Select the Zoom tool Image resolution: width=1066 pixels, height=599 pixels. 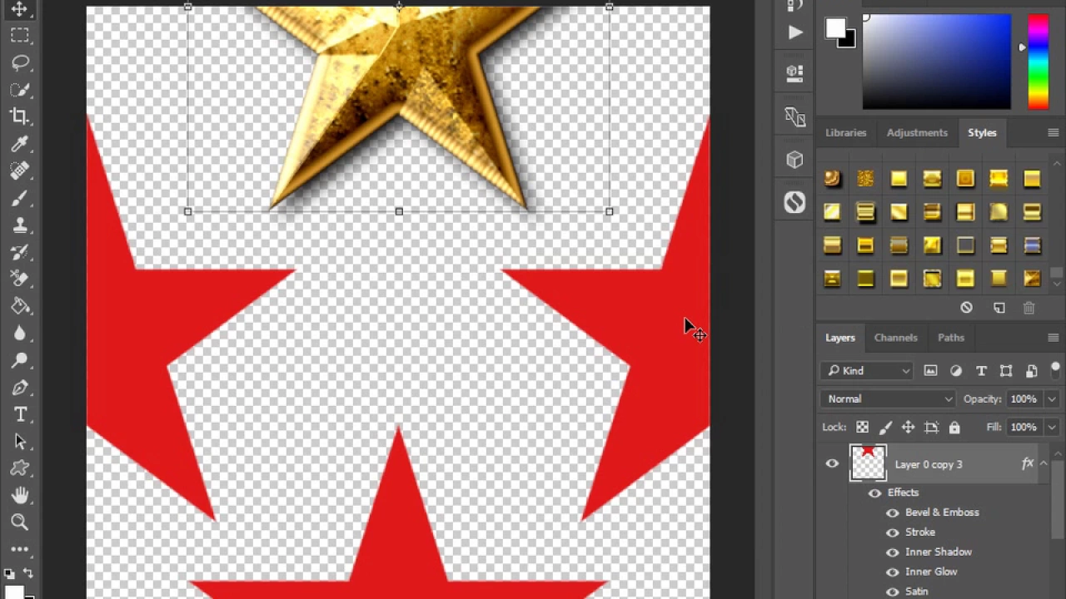click(20, 522)
